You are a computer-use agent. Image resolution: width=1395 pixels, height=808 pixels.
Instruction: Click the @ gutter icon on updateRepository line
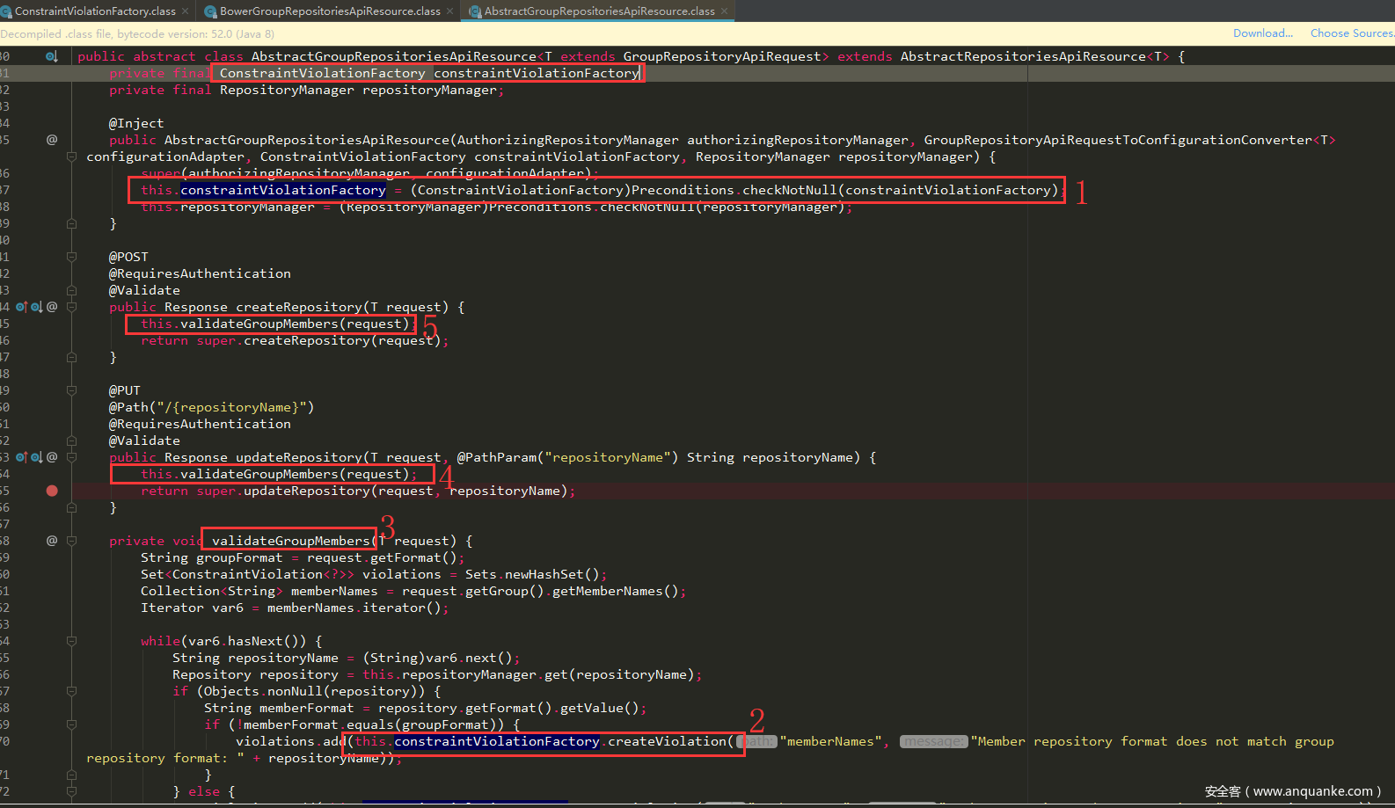pos(52,457)
